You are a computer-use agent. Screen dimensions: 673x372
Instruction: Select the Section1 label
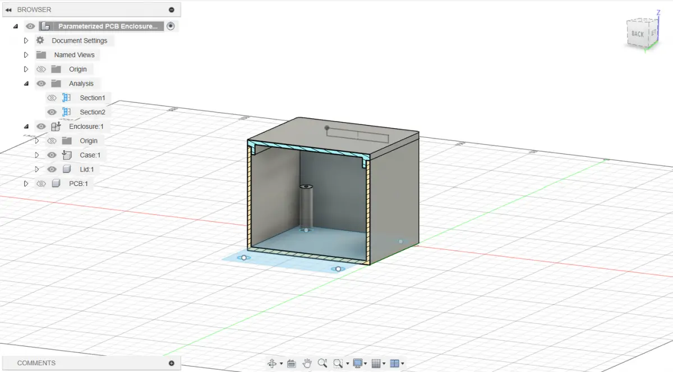pyautogui.click(x=93, y=97)
